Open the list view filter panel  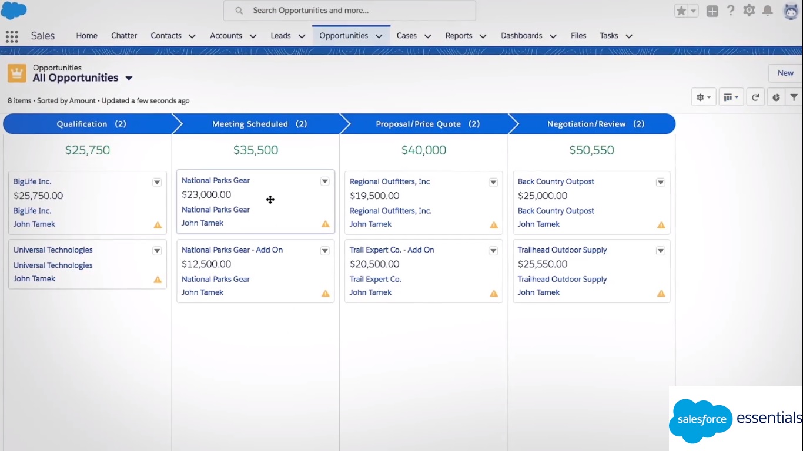pyautogui.click(x=794, y=97)
